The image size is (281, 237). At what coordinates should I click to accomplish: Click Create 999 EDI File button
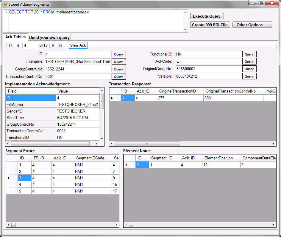[x=210, y=25]
